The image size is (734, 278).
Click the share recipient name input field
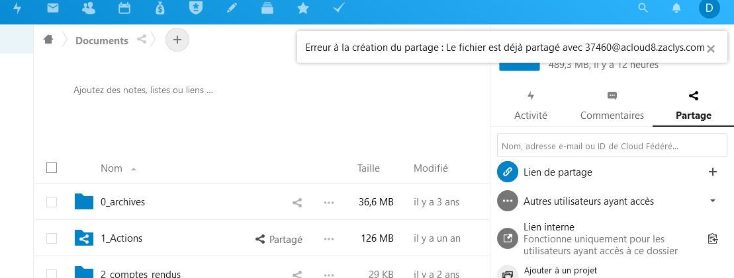pyautogui.click(x=612, y=145)
